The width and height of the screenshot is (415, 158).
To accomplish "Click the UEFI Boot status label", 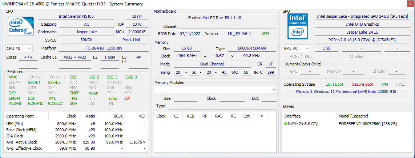I will [x=335, y=84].
